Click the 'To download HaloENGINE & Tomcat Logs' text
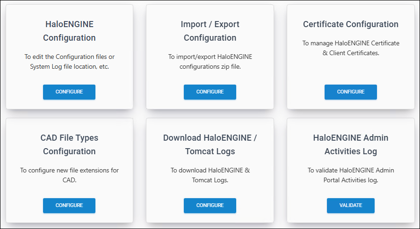 point(210,175)
